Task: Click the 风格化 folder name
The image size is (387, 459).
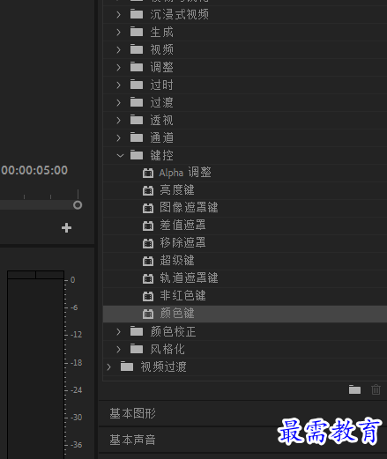Action: point(167,349)
